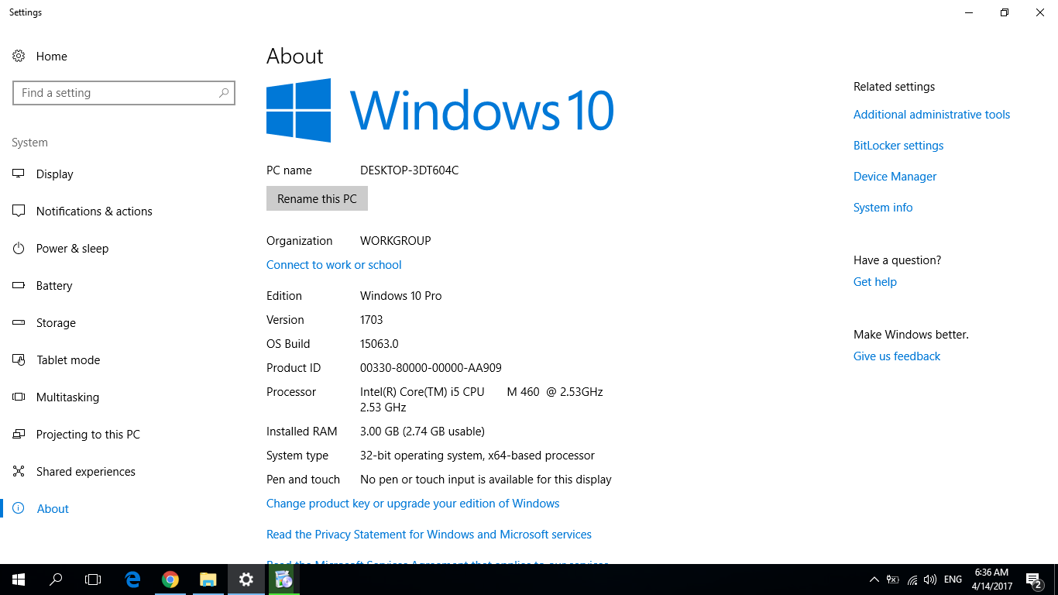Click the ENG input language indicator
1058x595 pixels.
953,580
